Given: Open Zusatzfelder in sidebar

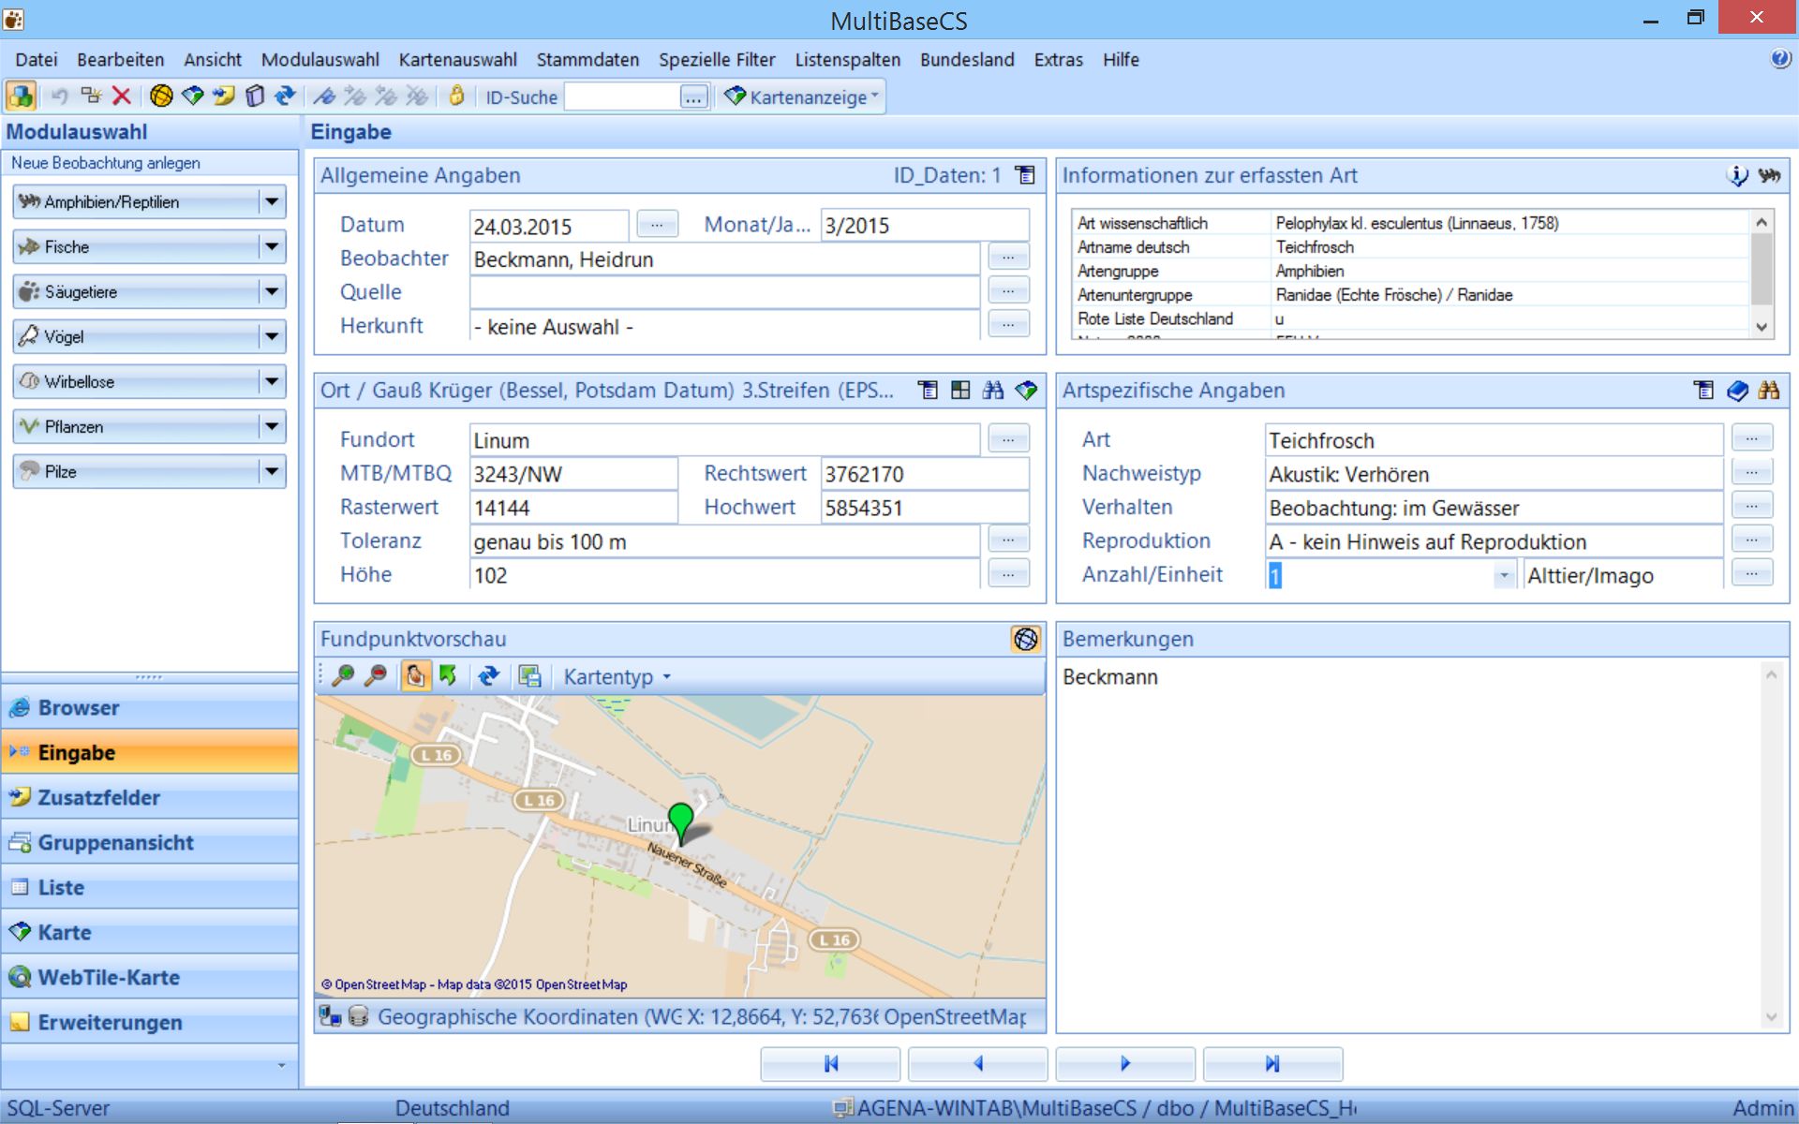Looking at the screenshot, I should 150,797.
